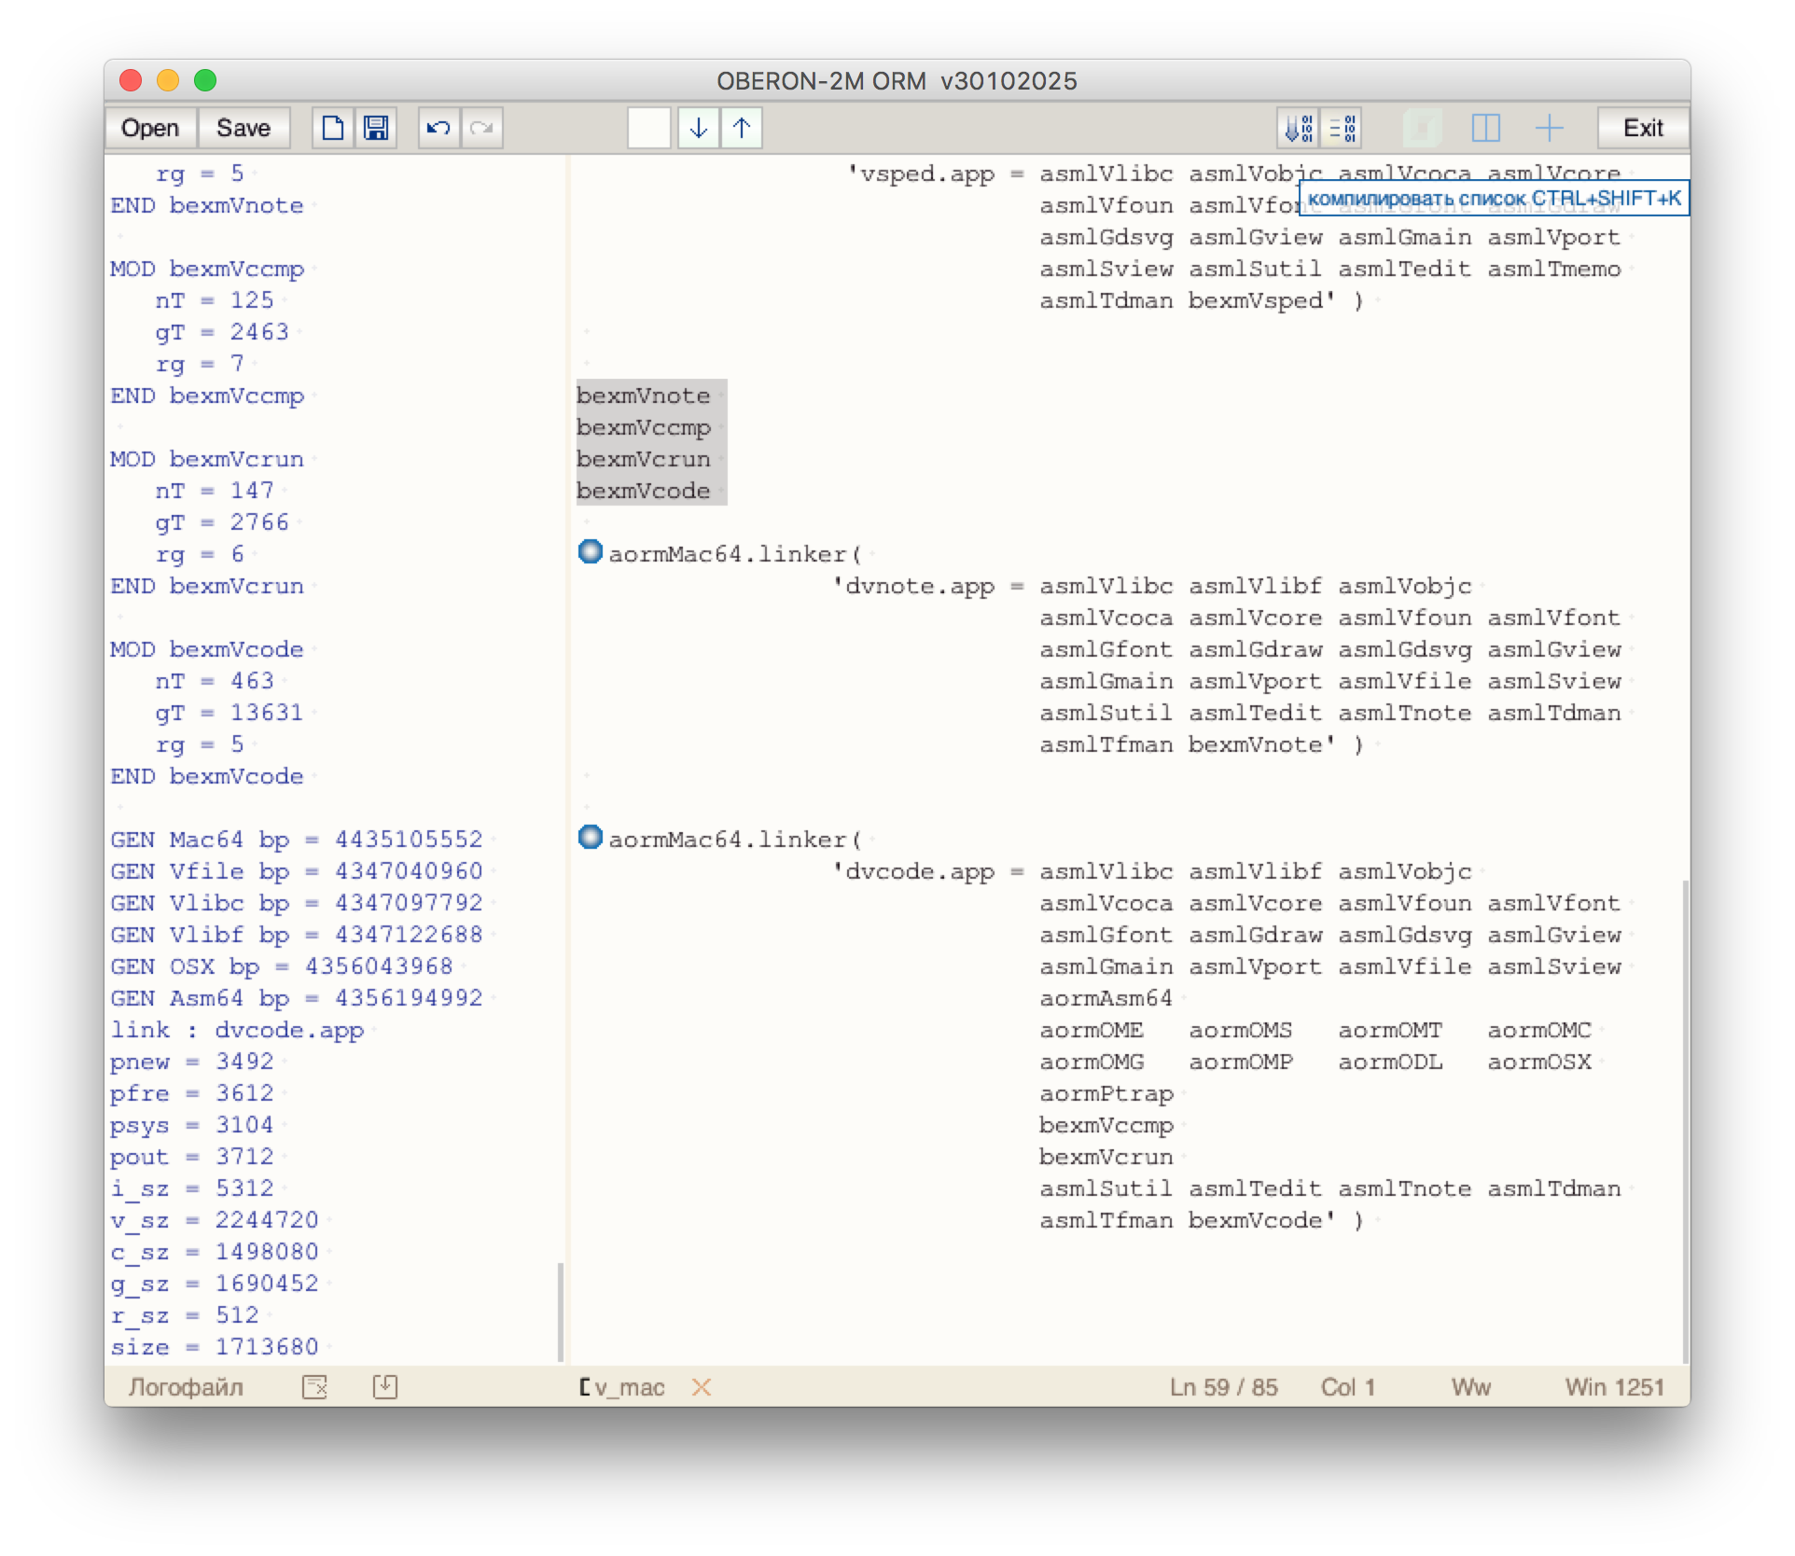This screenshot has width=1795, height=1556.
Task: Click the search up arrow button
Action: (x=742, y=128)
